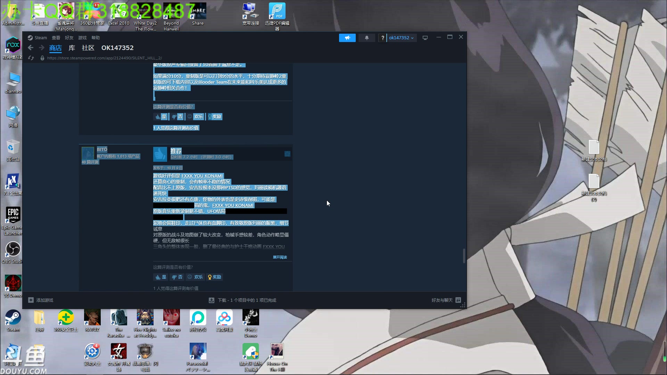Viewport: 667px width, 375px height.
Task: Open the 百度网盘 desktop icon
Action: [224, 321]
